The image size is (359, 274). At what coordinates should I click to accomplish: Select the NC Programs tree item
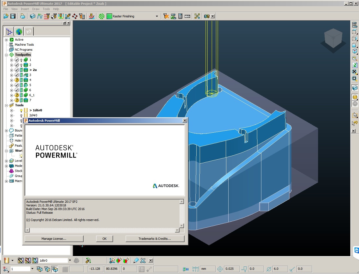(x=24, y=50)
